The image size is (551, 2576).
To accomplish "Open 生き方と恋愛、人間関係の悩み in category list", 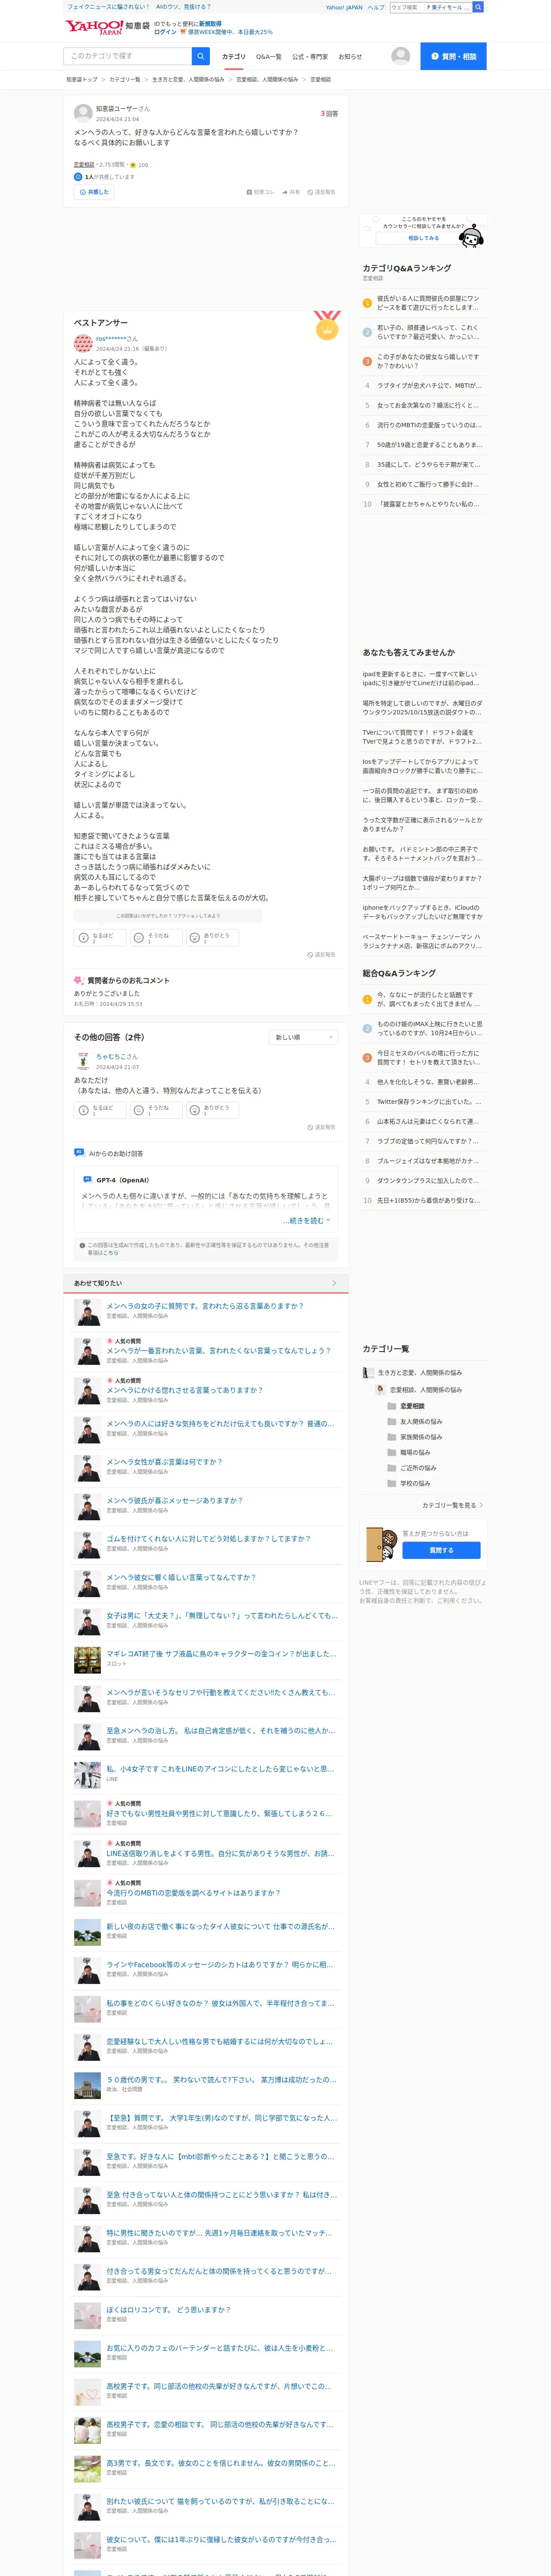I will coord(420,1373).
